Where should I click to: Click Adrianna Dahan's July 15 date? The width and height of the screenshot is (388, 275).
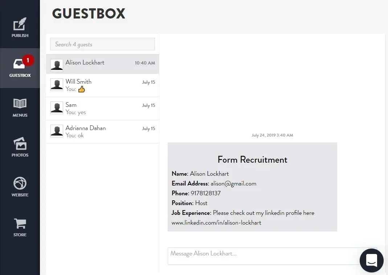(148, 129)
